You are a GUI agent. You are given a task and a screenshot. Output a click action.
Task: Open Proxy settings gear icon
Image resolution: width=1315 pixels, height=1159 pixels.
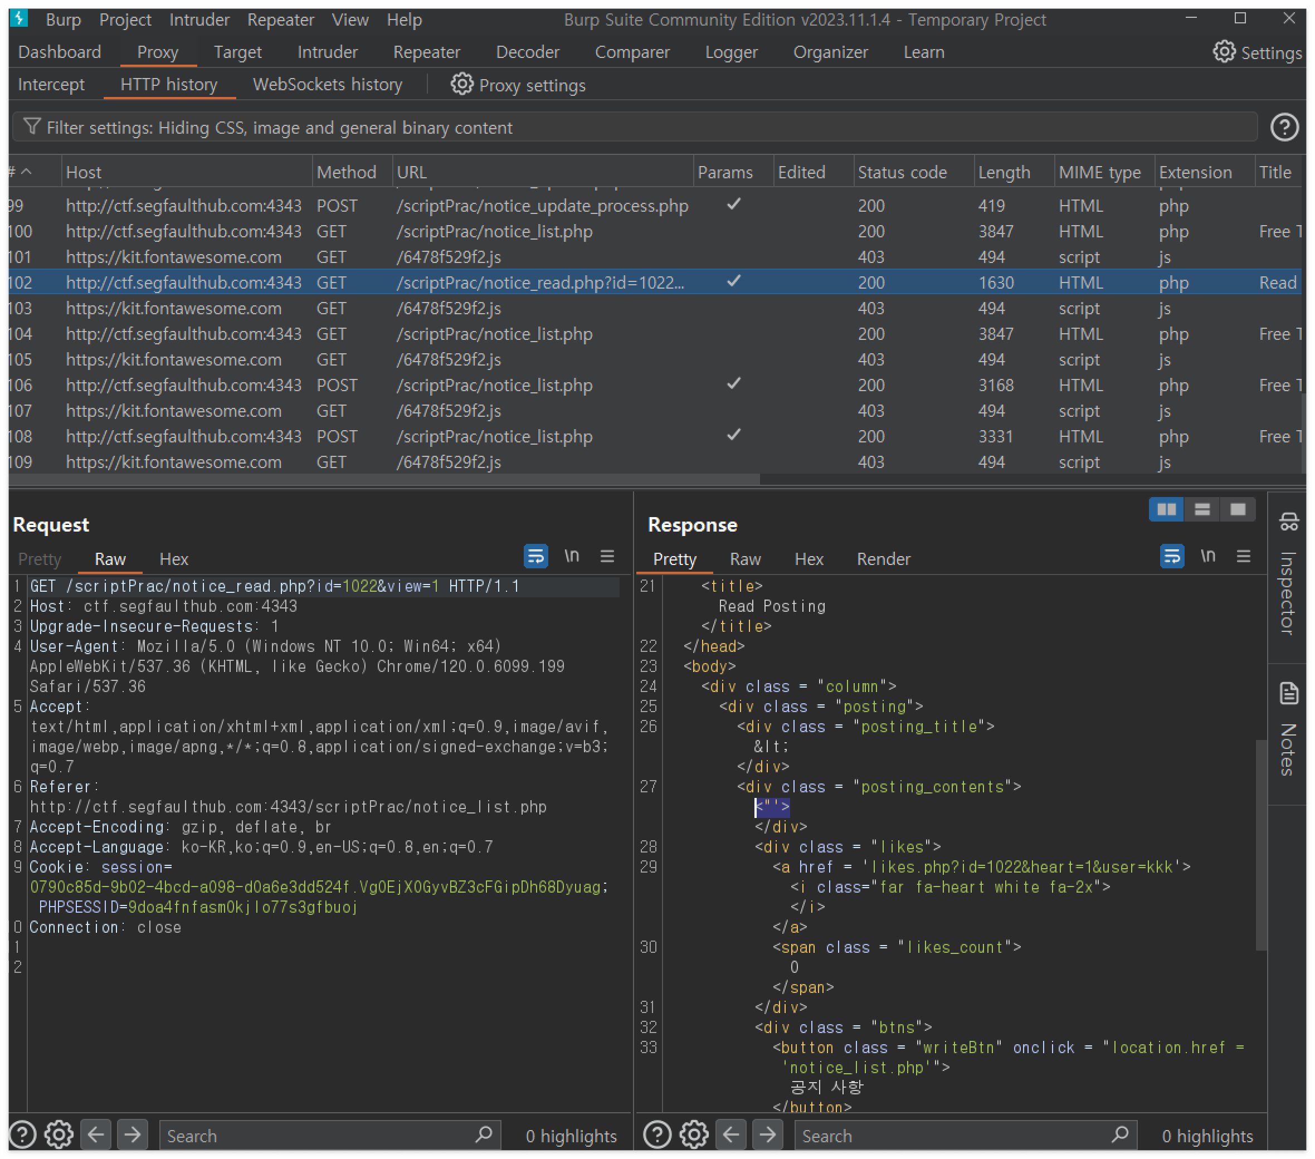(461, 84)
